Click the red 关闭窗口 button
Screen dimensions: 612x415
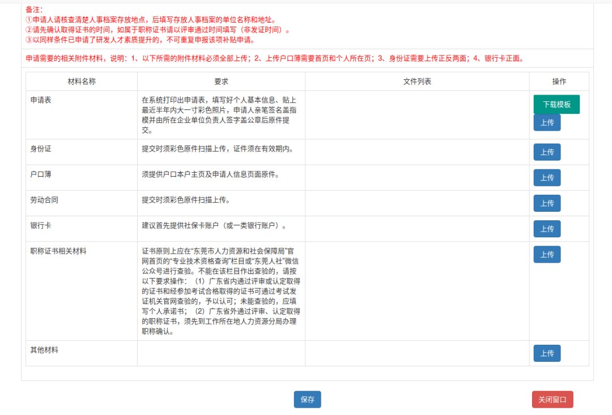552,399
